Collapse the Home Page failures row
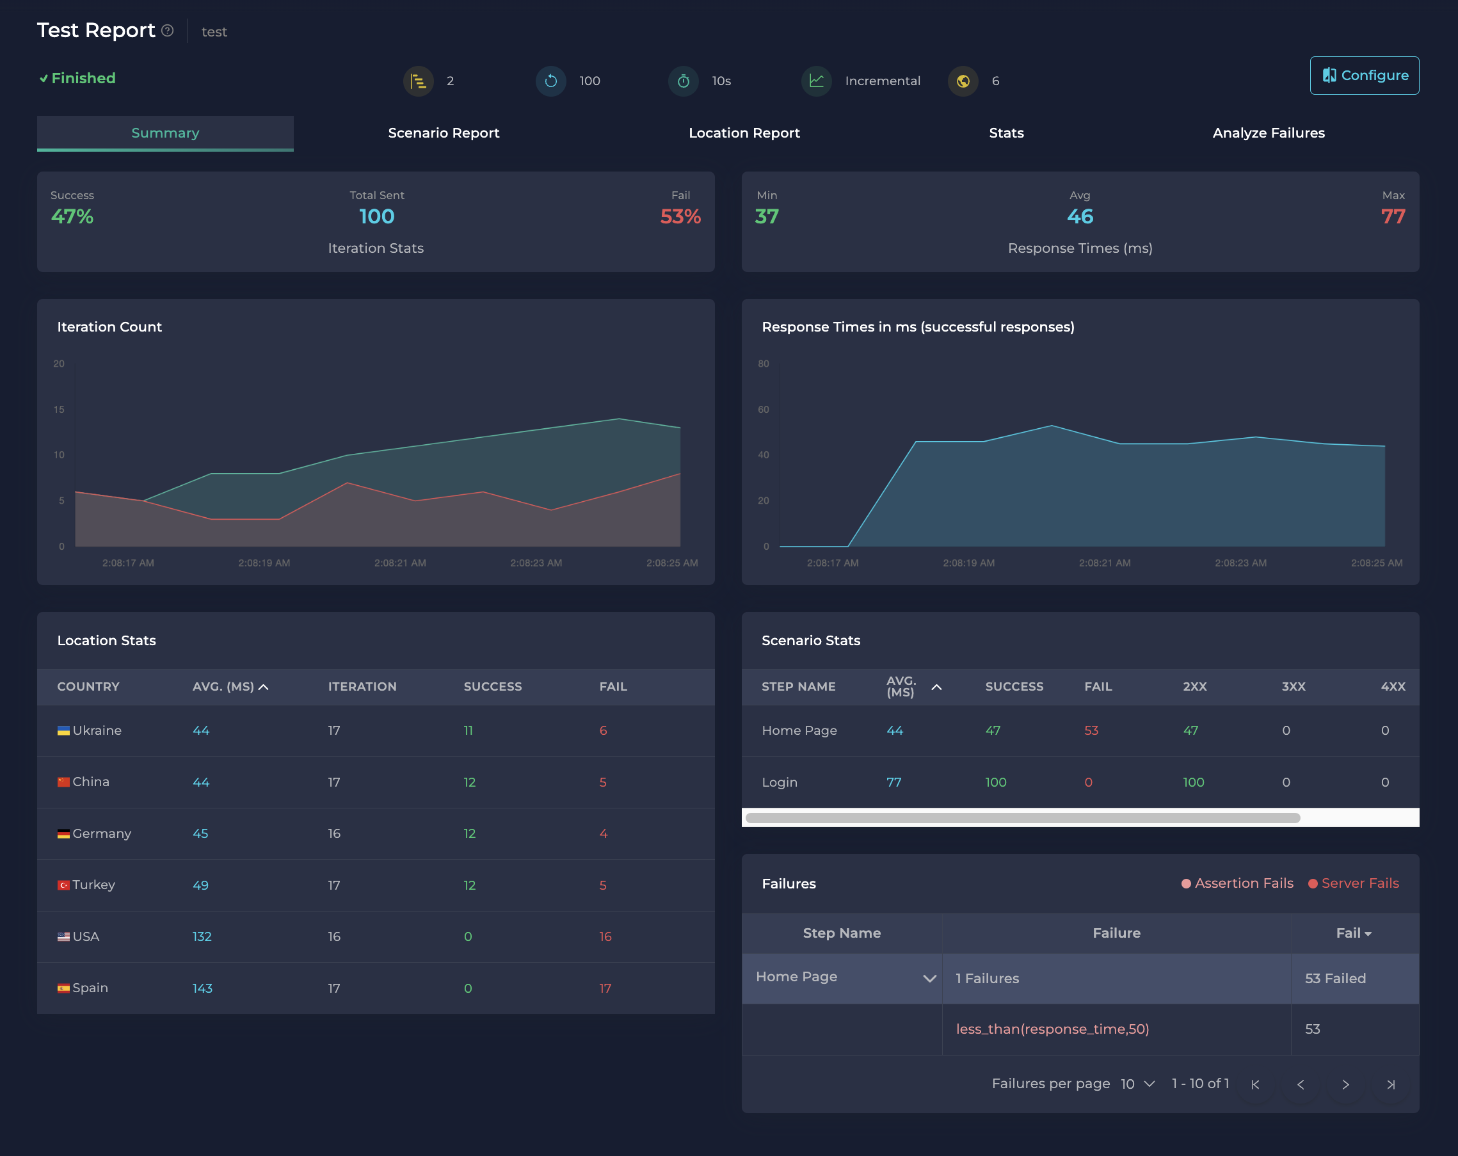The width and height of the screenshot is (1458, 1156). [929, 978]
